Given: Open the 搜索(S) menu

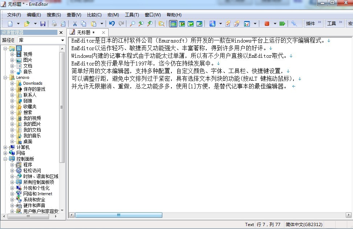Looking at the screenshot, I should click(x=54, y=15).
